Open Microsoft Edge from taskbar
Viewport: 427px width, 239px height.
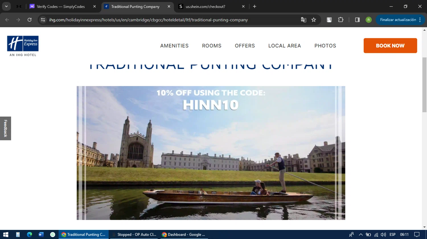(x=29, y=234)
